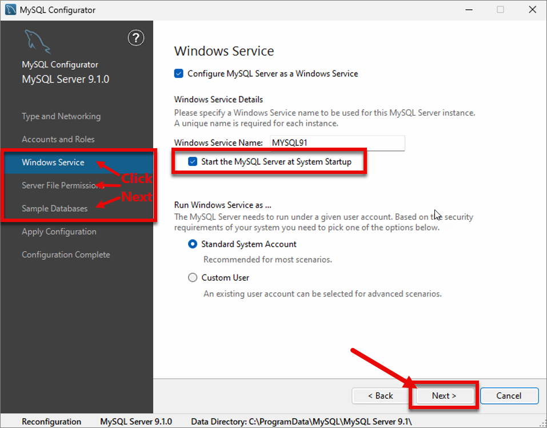Open the help question mark icon

tap(135, 38)
